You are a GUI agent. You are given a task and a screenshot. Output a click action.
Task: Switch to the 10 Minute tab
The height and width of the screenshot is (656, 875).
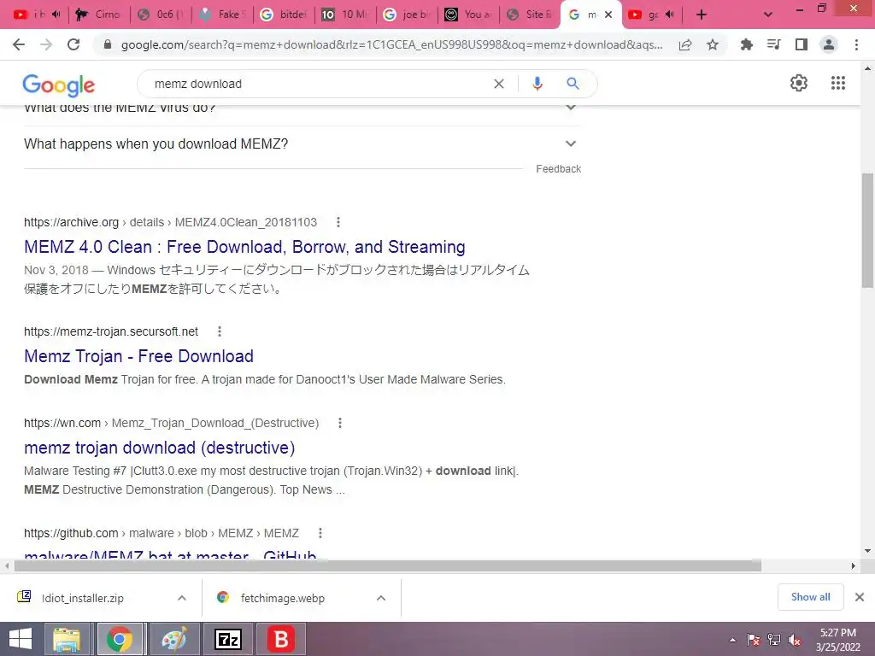[345, 15]
